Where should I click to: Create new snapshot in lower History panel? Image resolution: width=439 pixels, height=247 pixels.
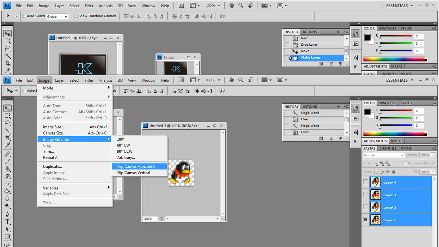331,139
